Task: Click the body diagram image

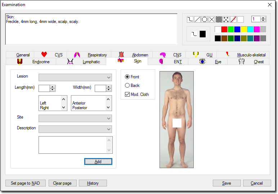Action: [x=176, y=119]
